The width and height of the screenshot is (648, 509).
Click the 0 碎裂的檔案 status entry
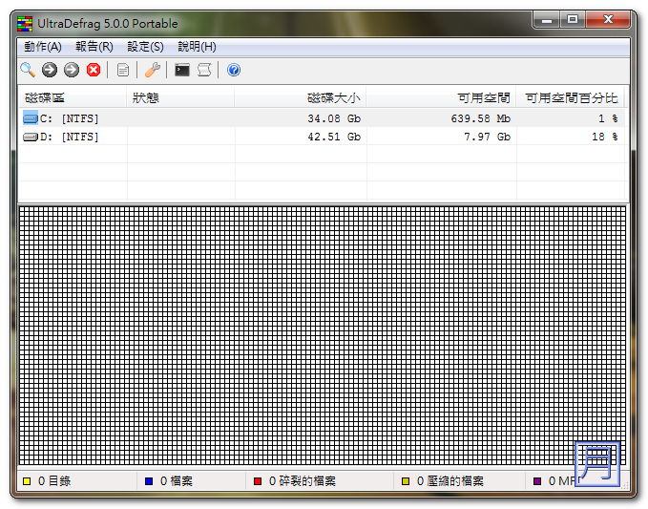tap(303, 481)
